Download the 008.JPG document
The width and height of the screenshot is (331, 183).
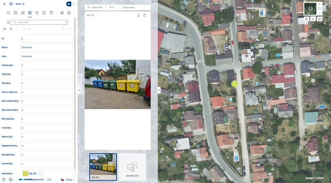(x=138, y=15)
